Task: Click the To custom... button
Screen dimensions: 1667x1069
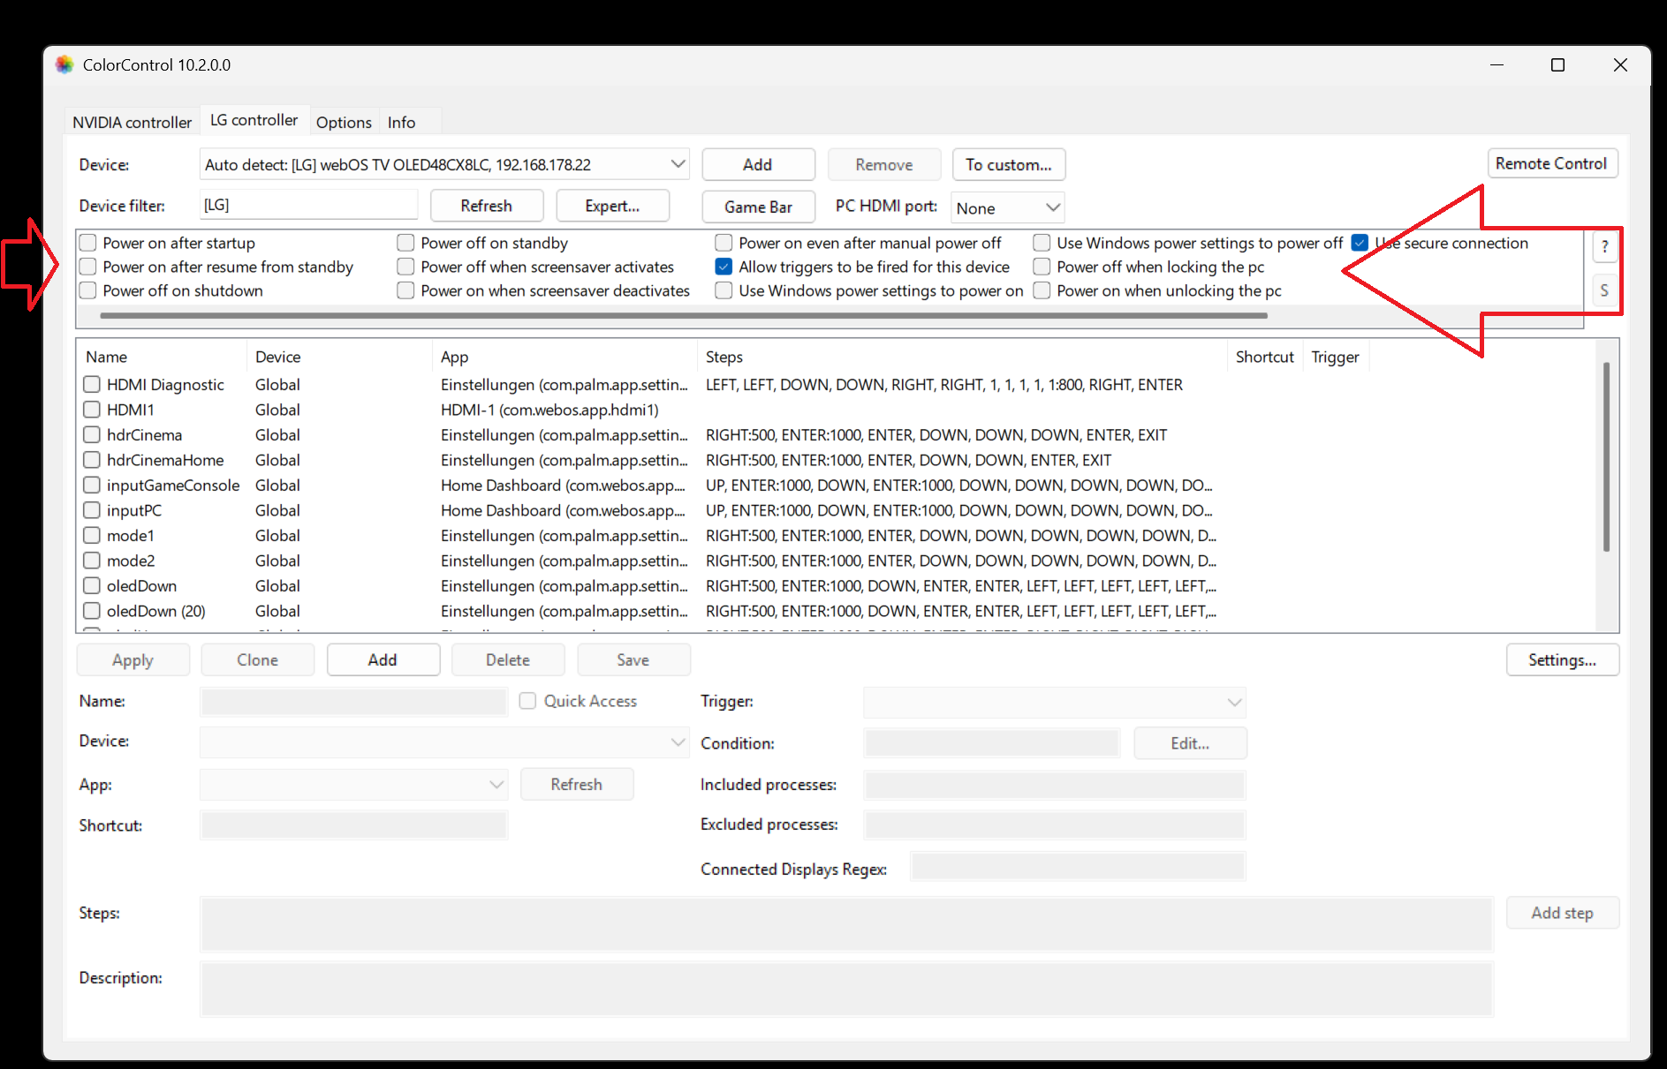Action: point(1009,164)
